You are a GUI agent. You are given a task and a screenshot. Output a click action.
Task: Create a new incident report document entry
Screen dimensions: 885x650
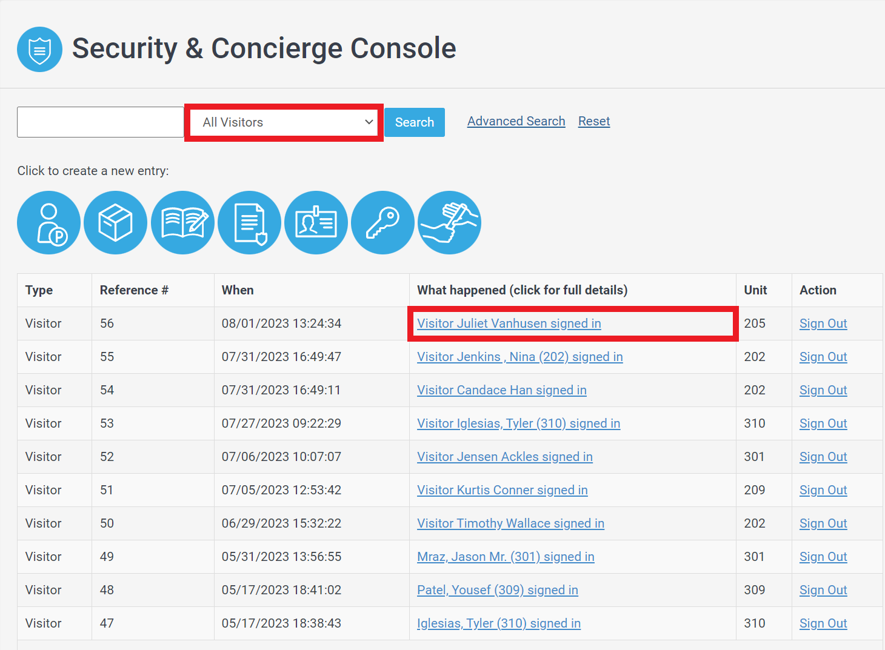[x=249, y=223]
